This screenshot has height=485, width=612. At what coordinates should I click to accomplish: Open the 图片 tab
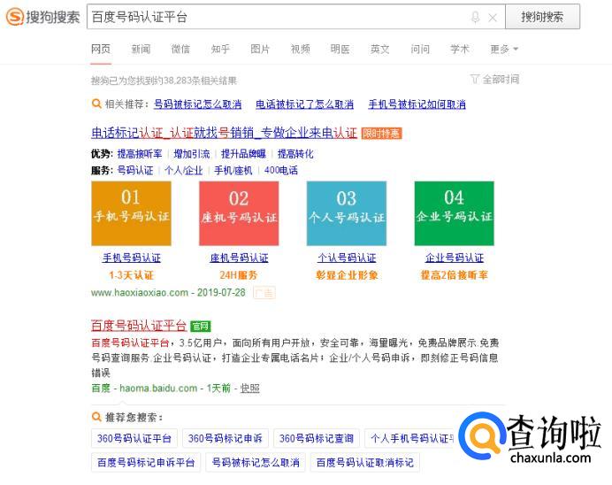tap(260, 50)
